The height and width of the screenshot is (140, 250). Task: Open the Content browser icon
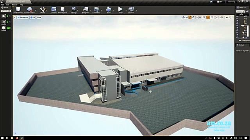pyautogui.click(x=54, y=9)
